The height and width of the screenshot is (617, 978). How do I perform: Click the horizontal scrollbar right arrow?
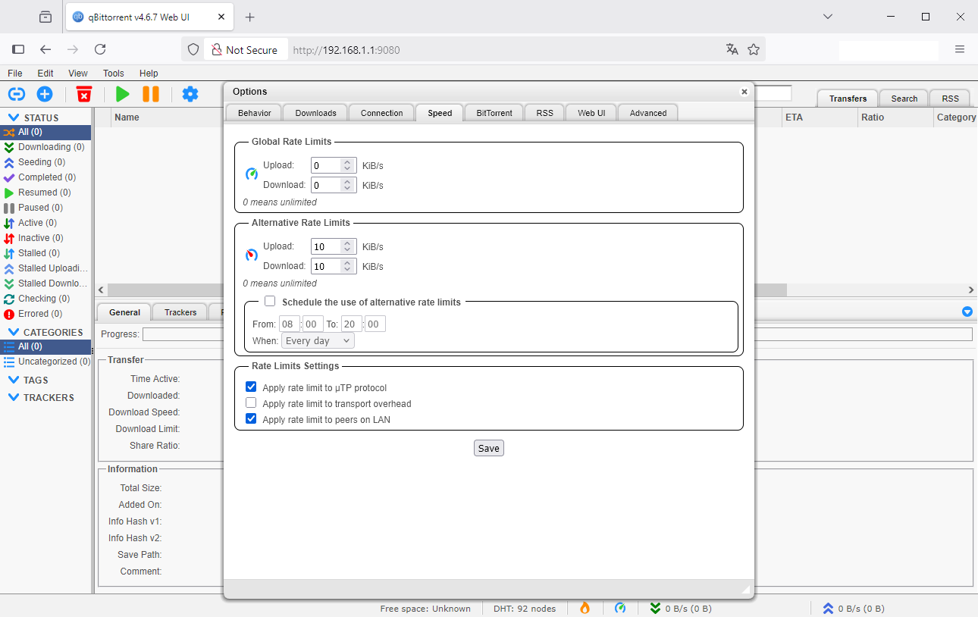coord(970,290)
